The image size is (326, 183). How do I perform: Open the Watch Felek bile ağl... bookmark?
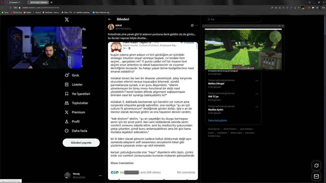click(101, 12)
